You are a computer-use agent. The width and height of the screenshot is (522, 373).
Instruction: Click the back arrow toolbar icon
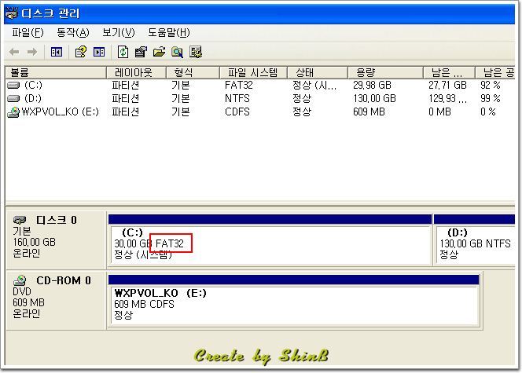point(14,52)
